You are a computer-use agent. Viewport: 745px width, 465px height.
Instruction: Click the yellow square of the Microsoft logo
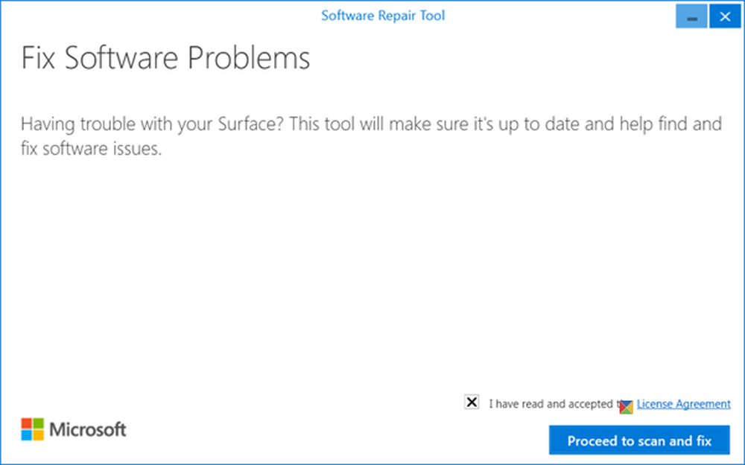click(x=38, y=435)
